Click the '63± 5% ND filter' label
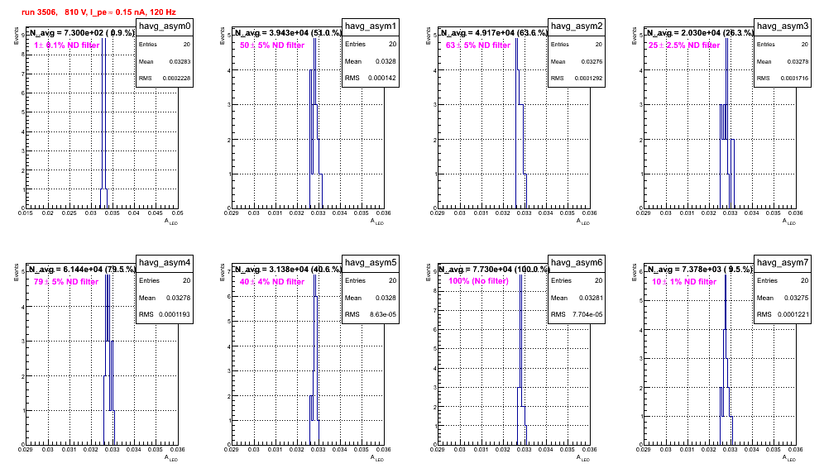The image size is (824, 473). click(x=478, y=45)
